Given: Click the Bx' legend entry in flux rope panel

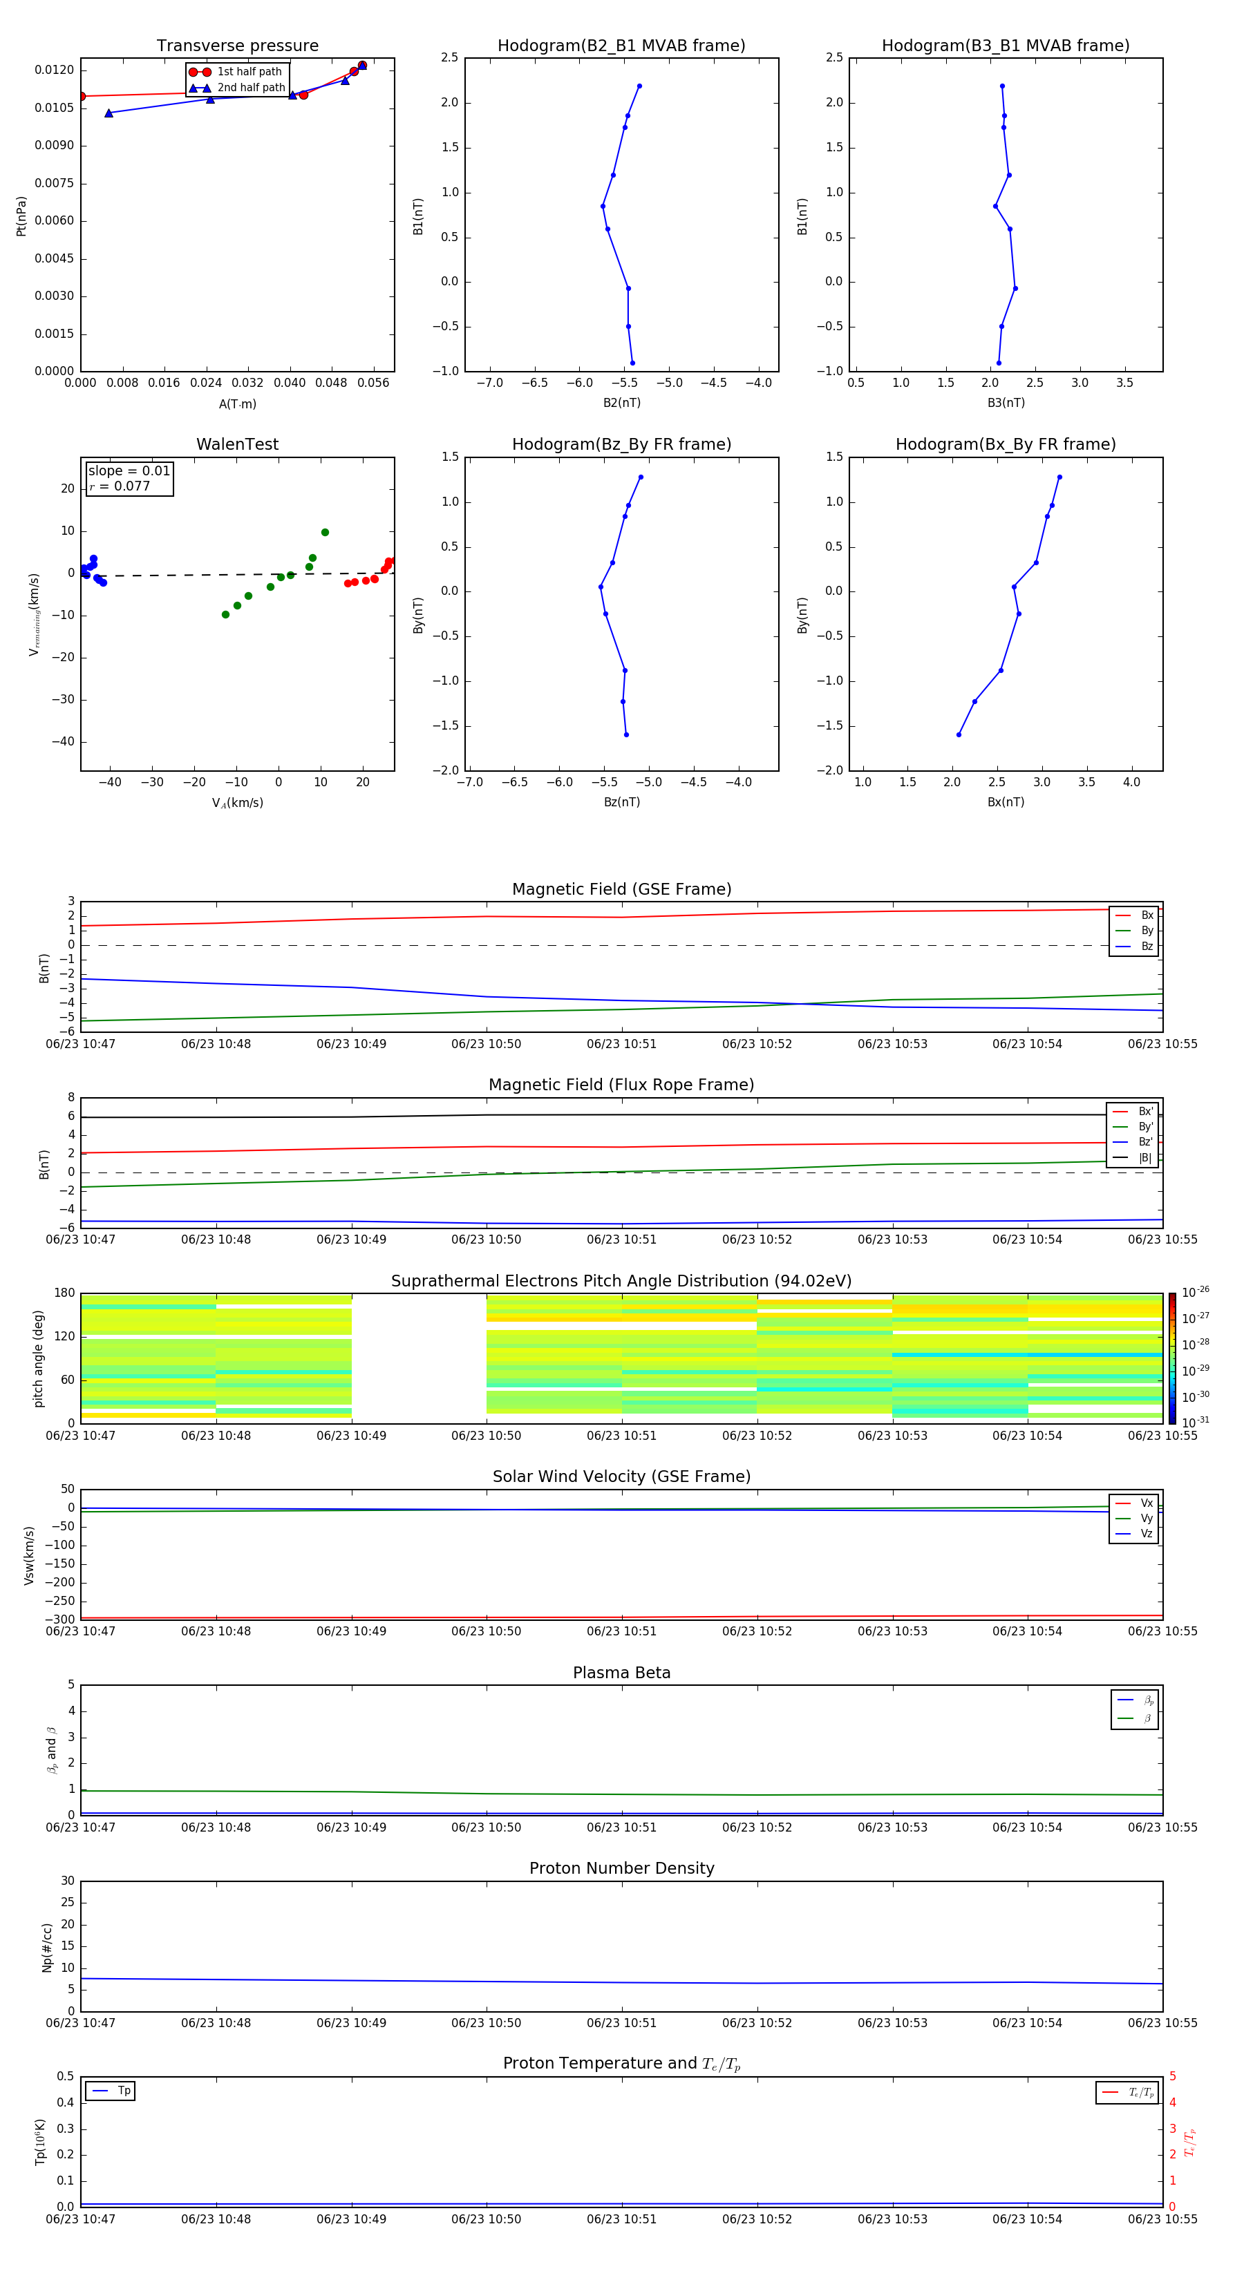Looking at the screenshot, I should [1133, 1112].
